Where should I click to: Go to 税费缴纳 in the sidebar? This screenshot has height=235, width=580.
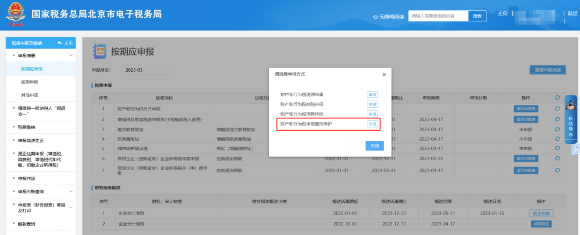27,127
